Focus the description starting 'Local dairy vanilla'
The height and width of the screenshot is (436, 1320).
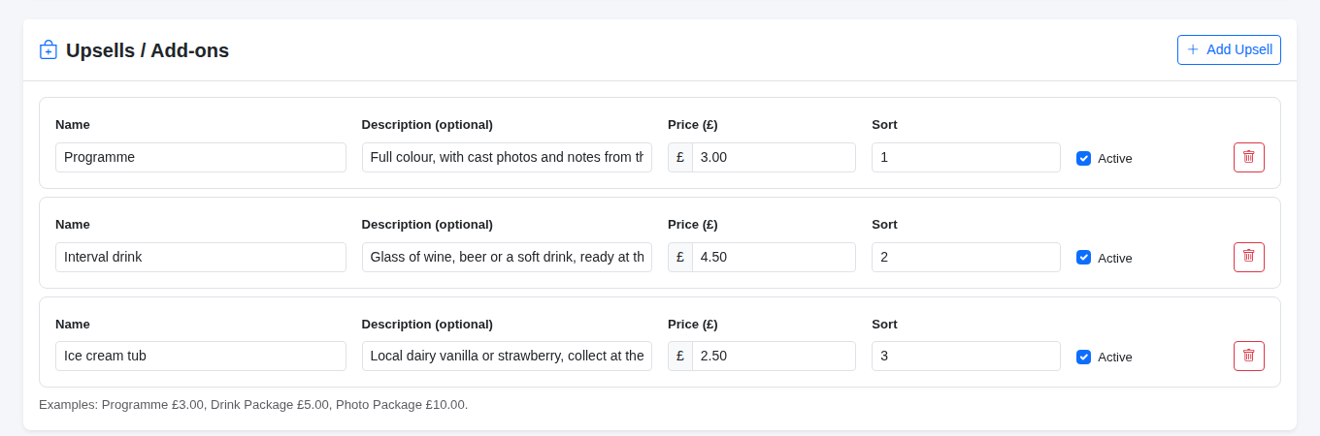click(x=507, y=356)
